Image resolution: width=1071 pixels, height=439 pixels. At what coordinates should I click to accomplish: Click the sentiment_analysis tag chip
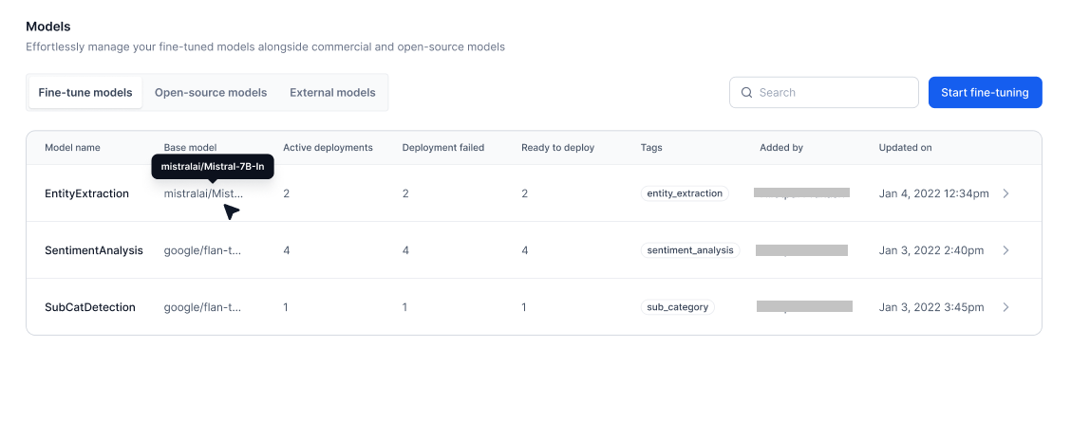690,250
